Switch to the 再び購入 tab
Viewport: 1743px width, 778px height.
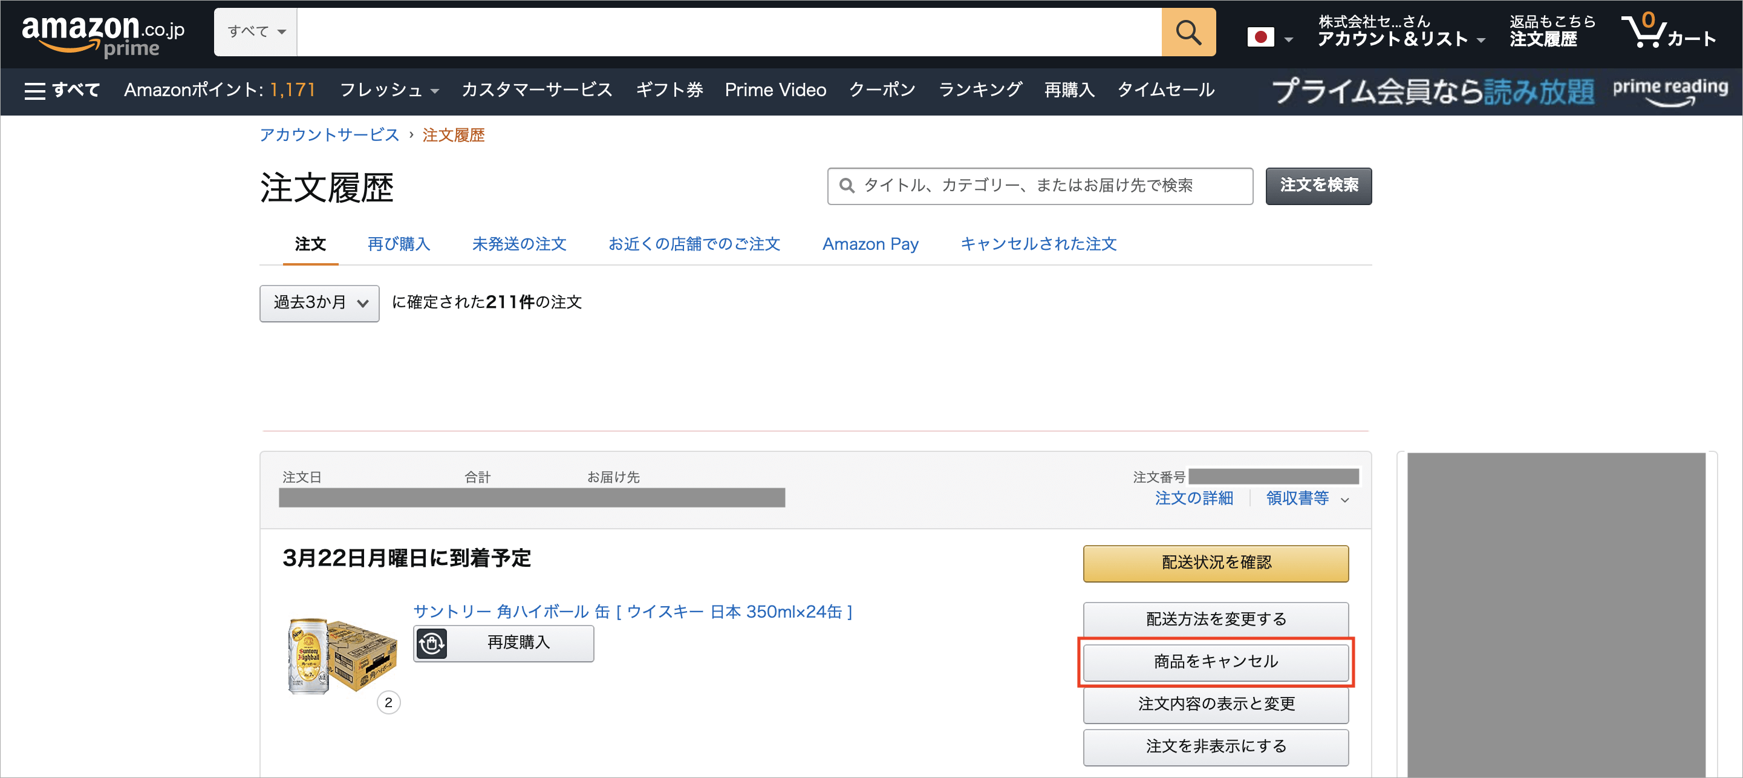pyautogui.click(x=399, y=244)
